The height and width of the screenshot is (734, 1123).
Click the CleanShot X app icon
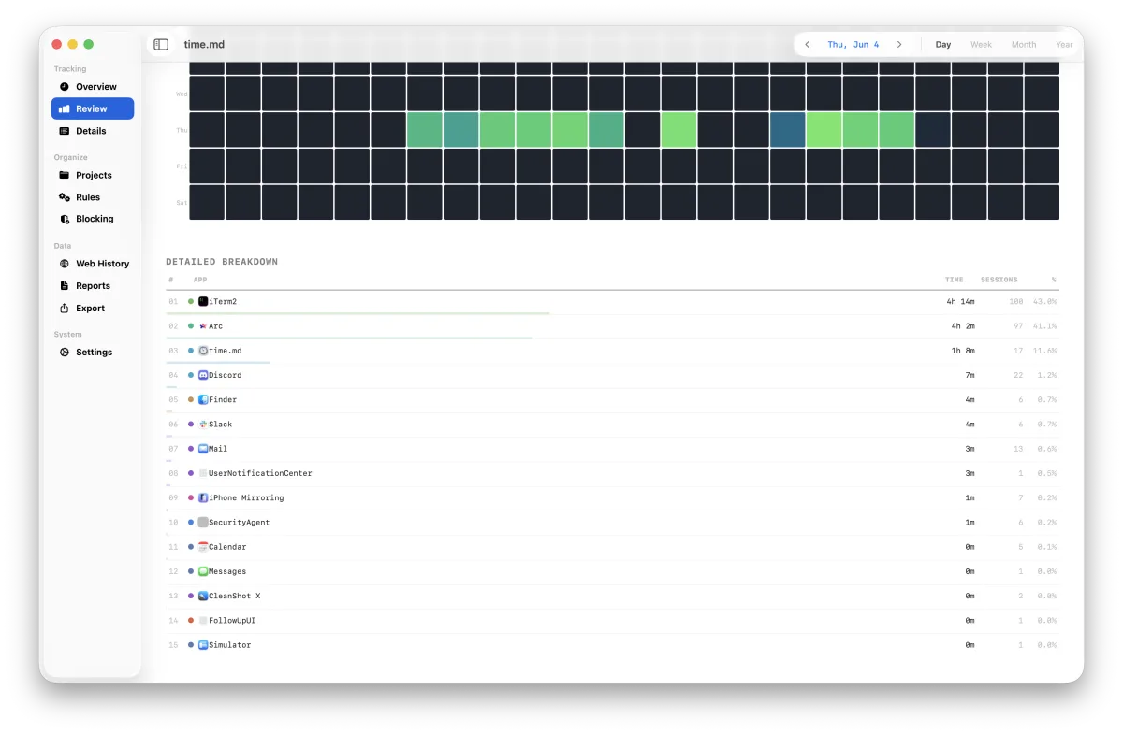point(203,596)
